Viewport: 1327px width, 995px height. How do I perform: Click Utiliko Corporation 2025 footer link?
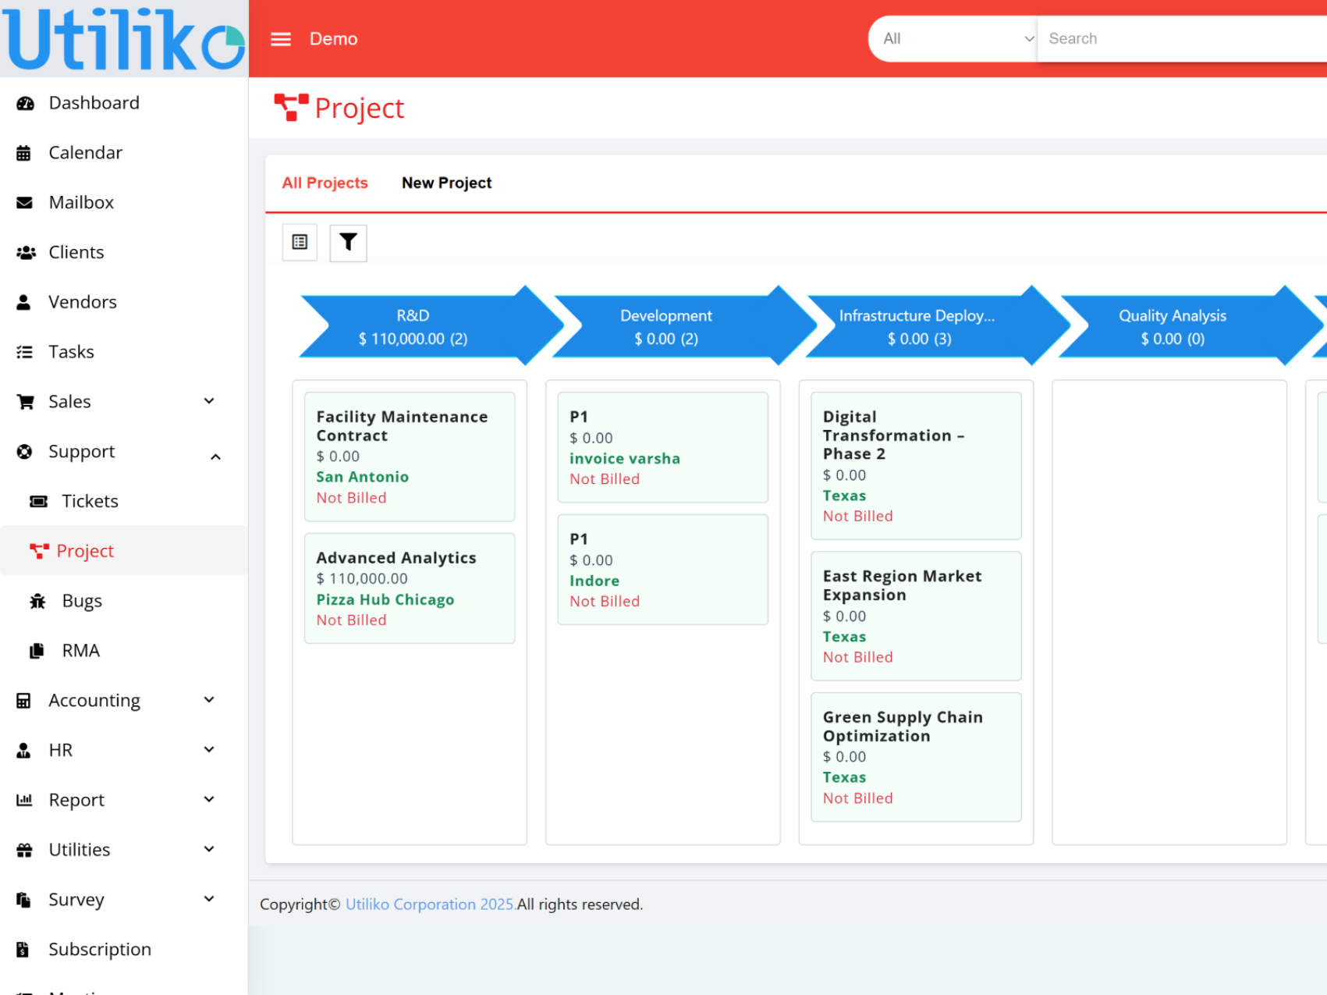(430, 904)
